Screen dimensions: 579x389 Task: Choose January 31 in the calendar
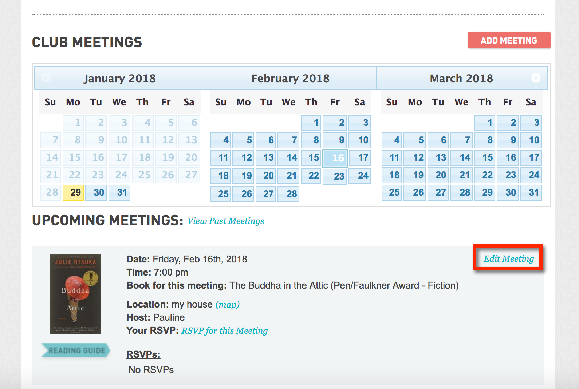click(120, 192)
